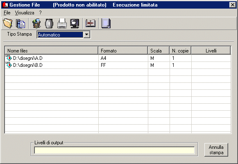Image resolution: width=238 pixels, height=164 pixels.
Task: Click the book icon with the red arrow
Action: tap(91, 23)
